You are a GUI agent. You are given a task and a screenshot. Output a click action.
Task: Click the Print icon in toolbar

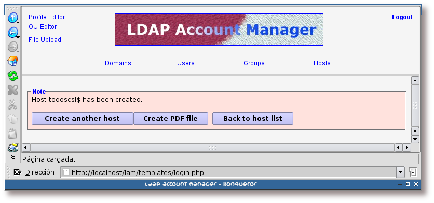pyautogui.click(x=12, y=148)
